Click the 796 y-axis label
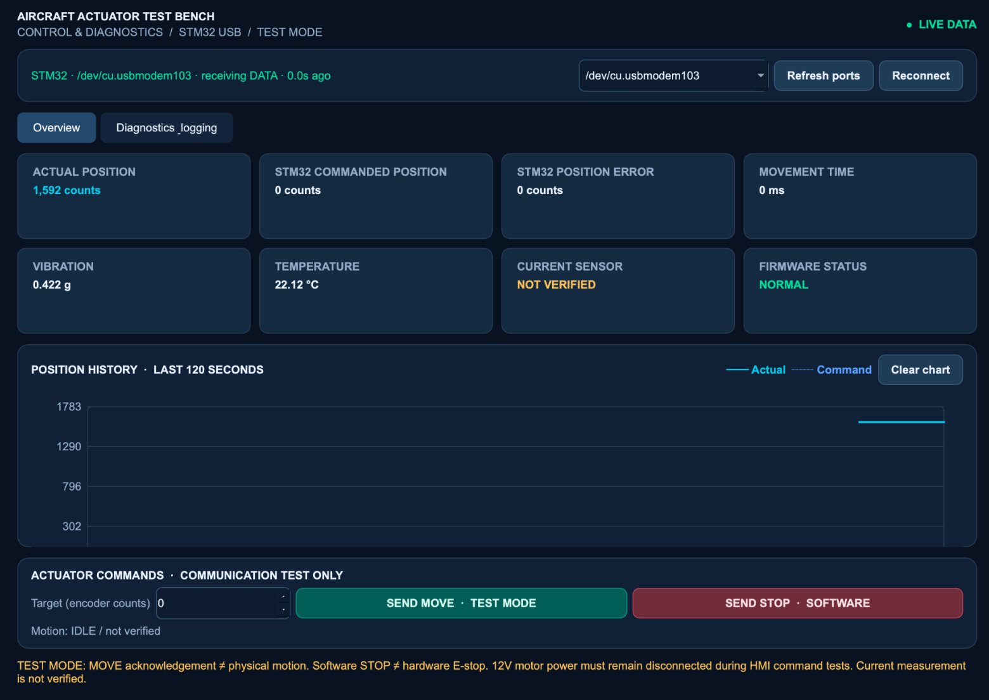The height and width of the screenshot is (700, 989). [72, 486]
